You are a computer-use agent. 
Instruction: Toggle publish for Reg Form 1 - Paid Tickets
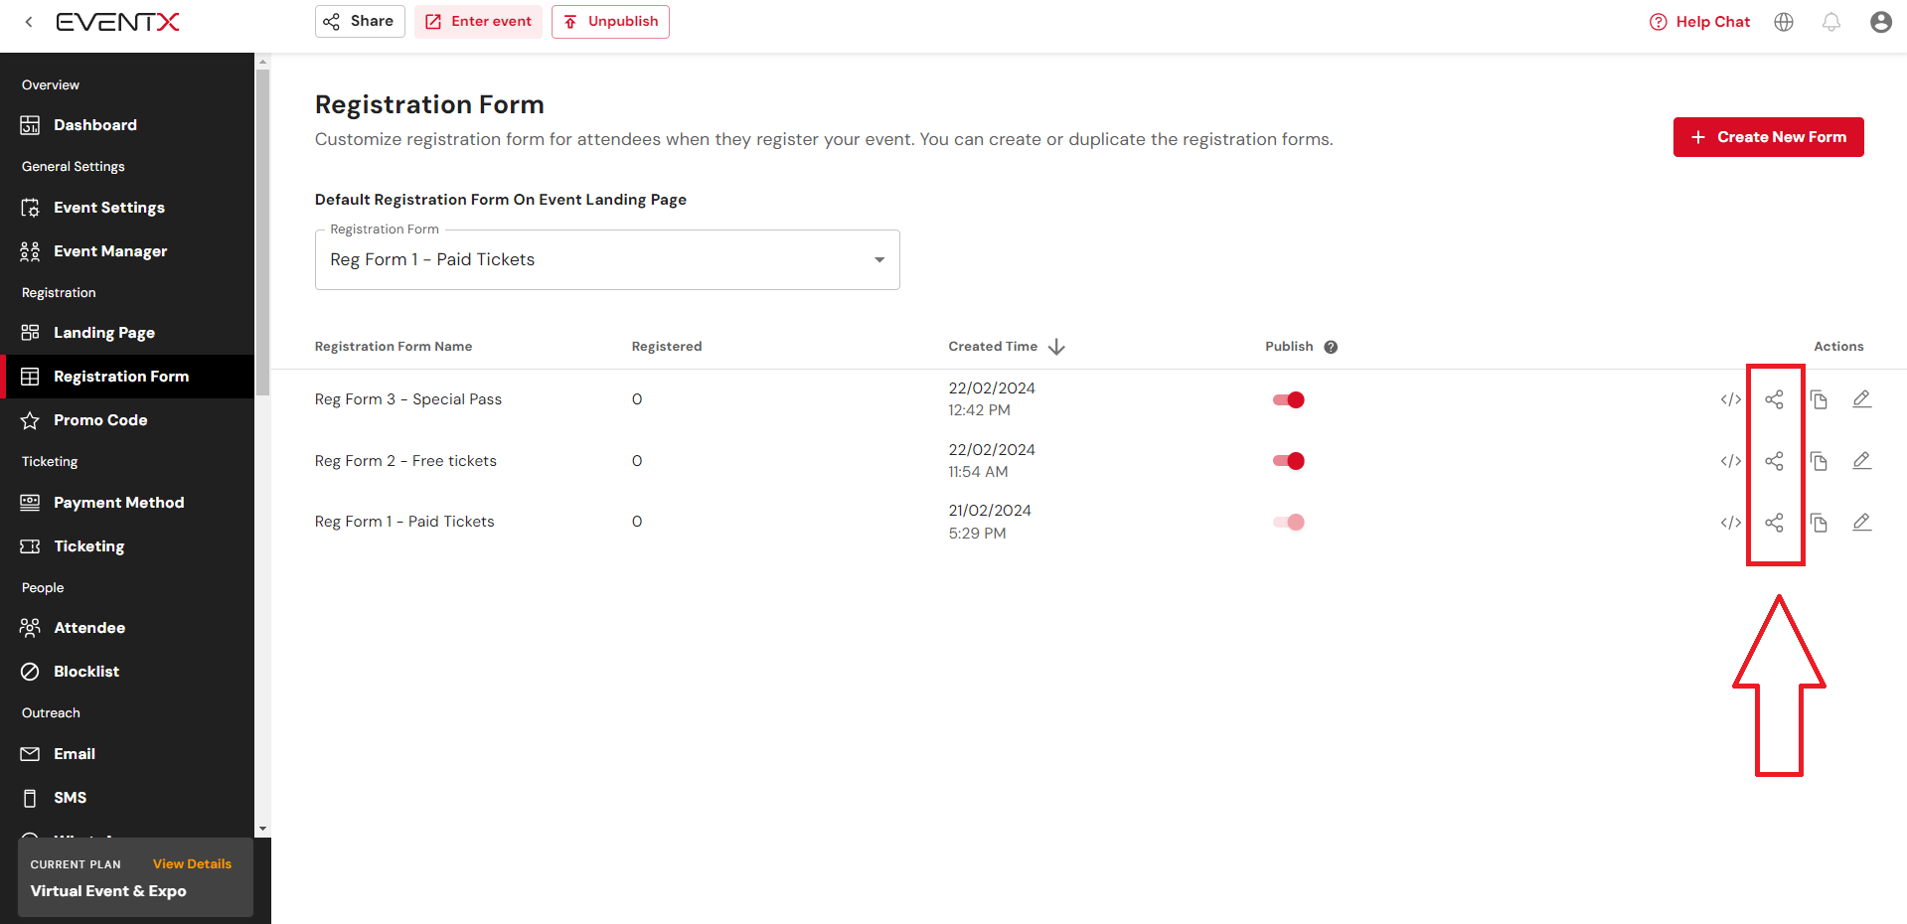[x=1289, y=523]
